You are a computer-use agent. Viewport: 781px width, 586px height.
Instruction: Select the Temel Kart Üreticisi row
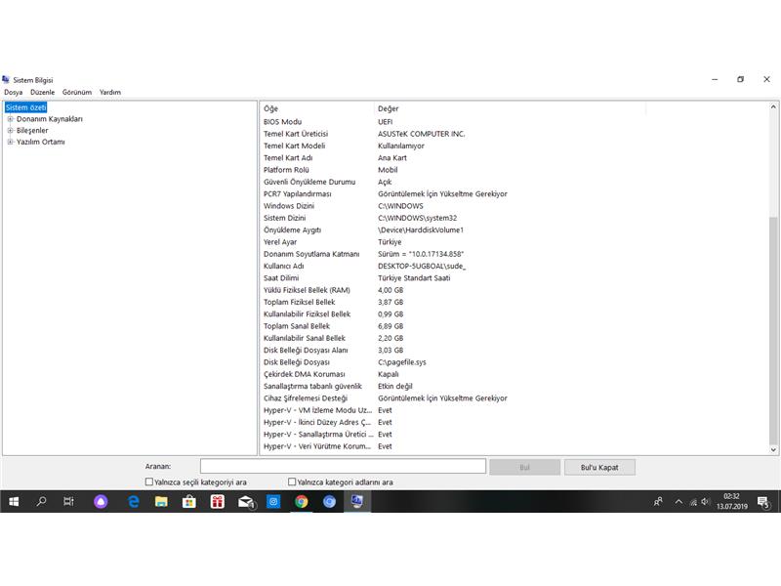point(514,134)
